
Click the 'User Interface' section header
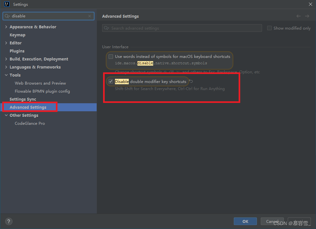coord(115,47)
